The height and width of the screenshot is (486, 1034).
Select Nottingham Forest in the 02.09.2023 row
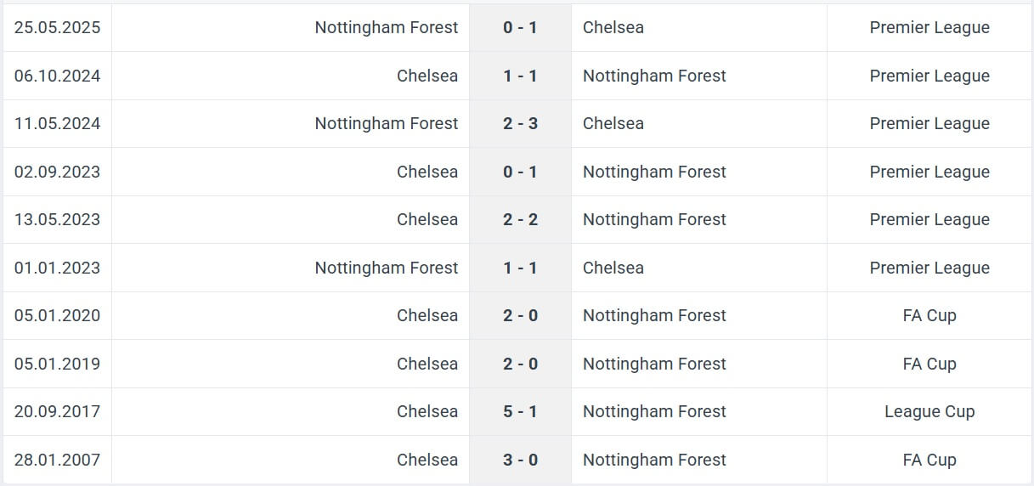[x=654, y=172]
